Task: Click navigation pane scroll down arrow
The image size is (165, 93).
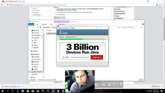Action: tap(44, 78)
